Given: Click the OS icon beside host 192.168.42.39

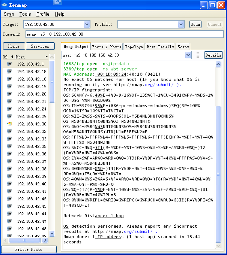Looking at the screenshot, I should (x=9, y=176).
